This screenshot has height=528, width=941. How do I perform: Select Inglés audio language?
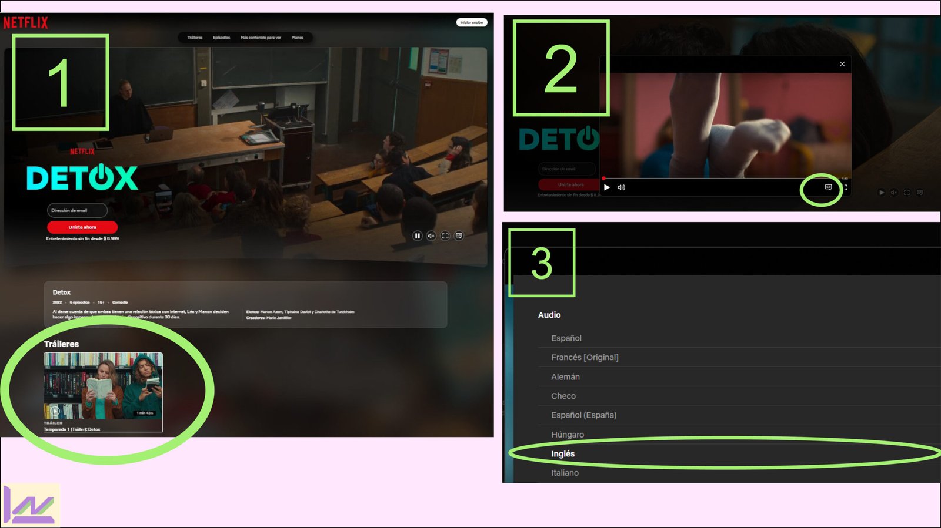coord(739,453)
